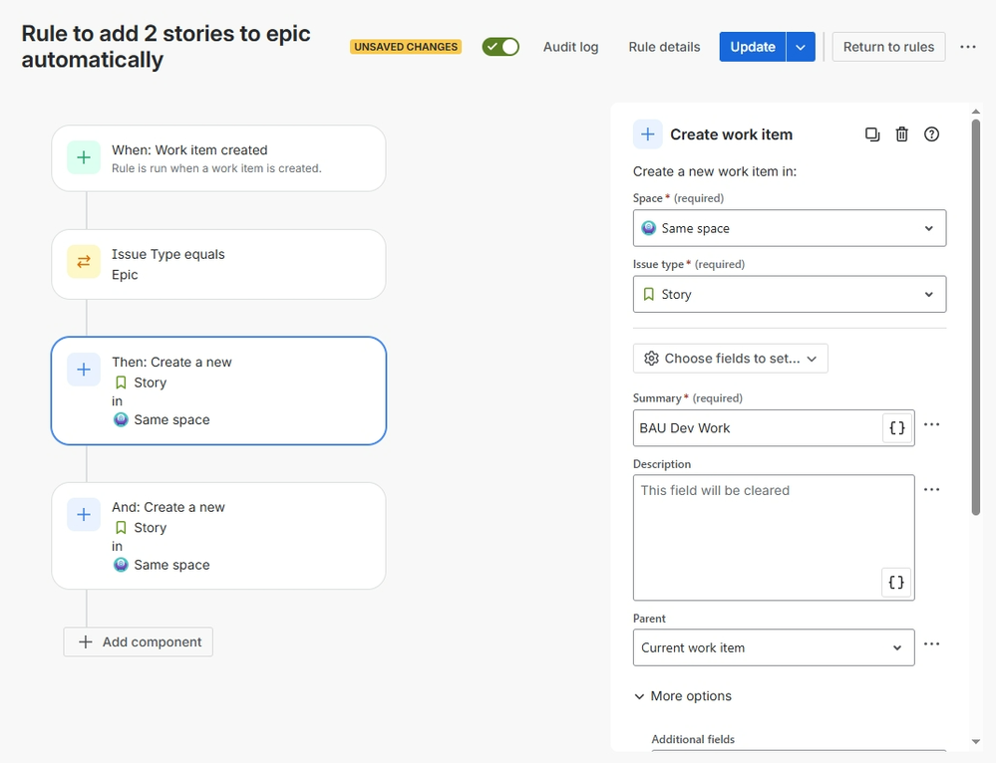This screenshot has height=763, width=996.
Task: Toggle the rule enabled switch
Action: (500, 47)
